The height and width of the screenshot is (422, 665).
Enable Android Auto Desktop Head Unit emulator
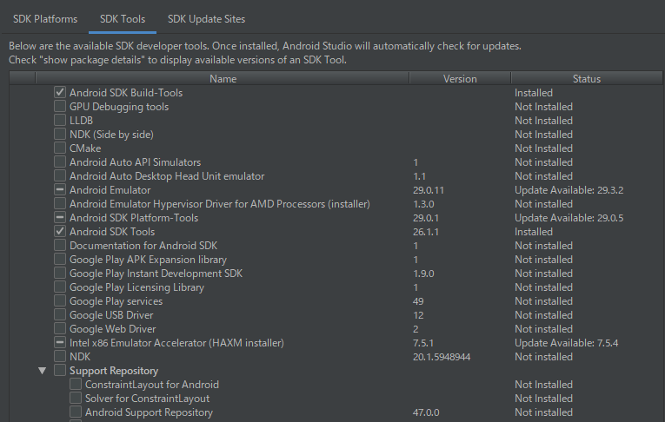pyautogui.click(x=60, y=175)
